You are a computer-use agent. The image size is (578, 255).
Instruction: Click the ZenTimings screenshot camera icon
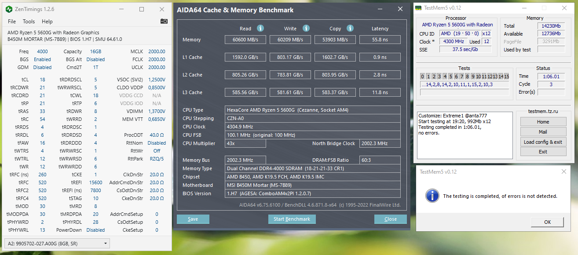point(164,21)
